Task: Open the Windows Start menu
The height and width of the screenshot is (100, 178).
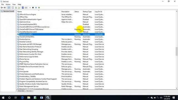Action: 3,97
